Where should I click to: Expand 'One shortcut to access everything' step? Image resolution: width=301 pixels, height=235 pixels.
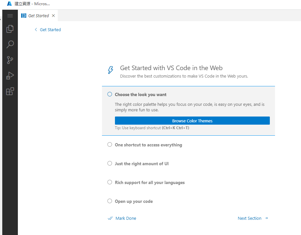tap(148, 145)
